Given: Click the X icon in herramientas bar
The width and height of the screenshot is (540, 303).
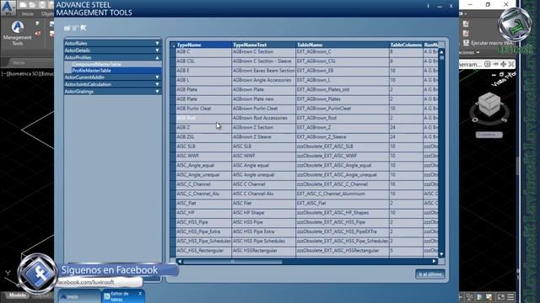Looking at the screenshot, I should [511, 64].
